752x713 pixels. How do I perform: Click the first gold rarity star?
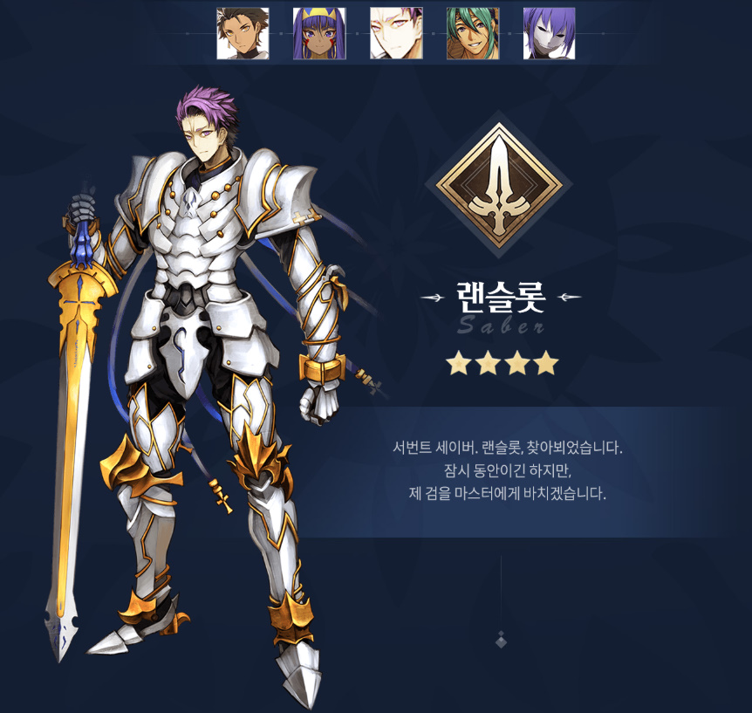(x=459, y=363)
